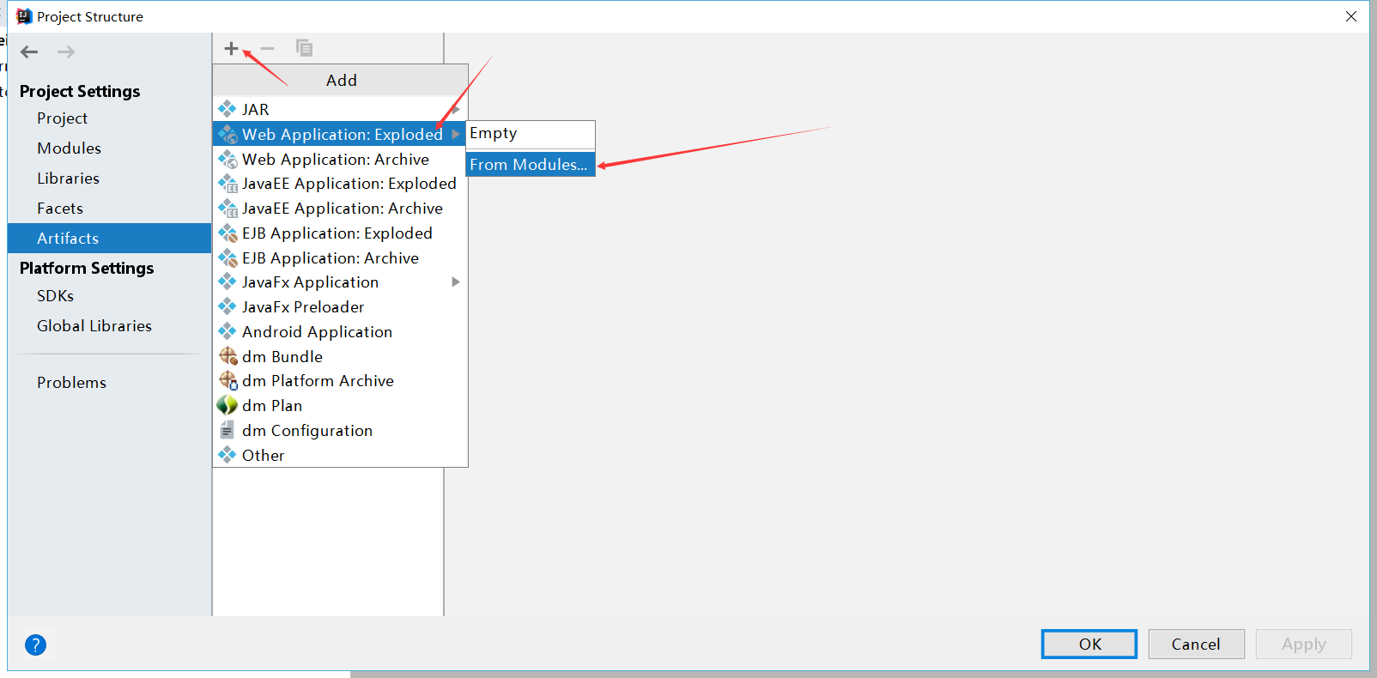Click the Other artifact icon
Screen dimensions: 1377x678
[x=227, y=455]
